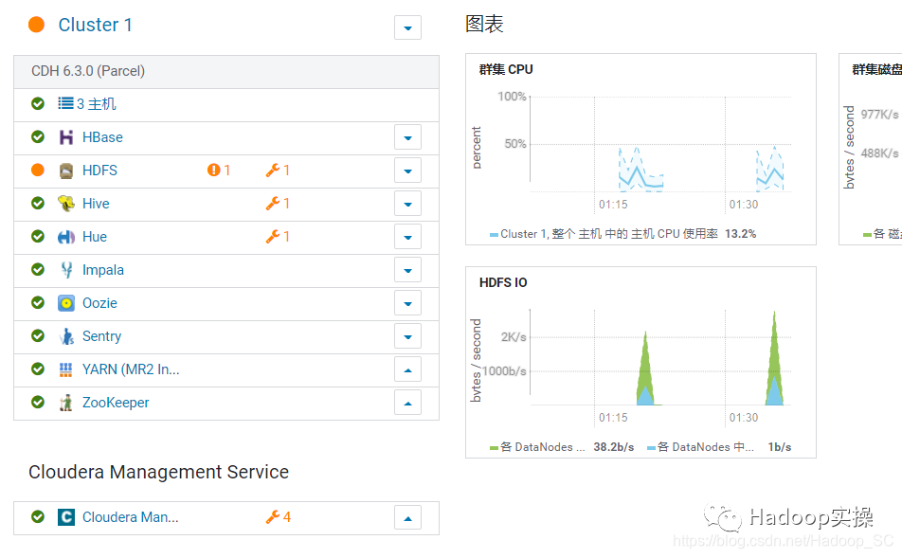The height and width of the screenshot is (558, 902).
Task: Click HDFS IO green DataNodes legend swatch
Action: point(494,448)
